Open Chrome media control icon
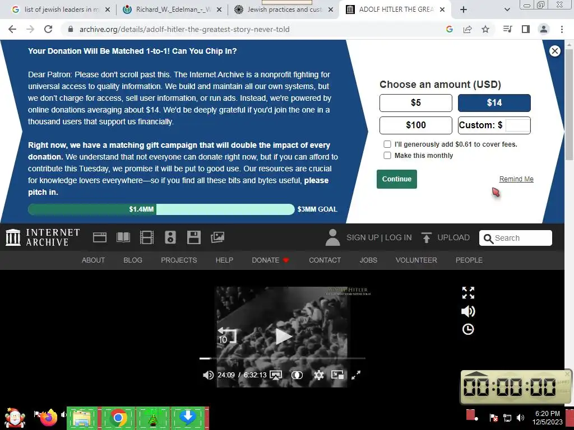This screenshot has width=574, height=430. (x=507, y=29)
